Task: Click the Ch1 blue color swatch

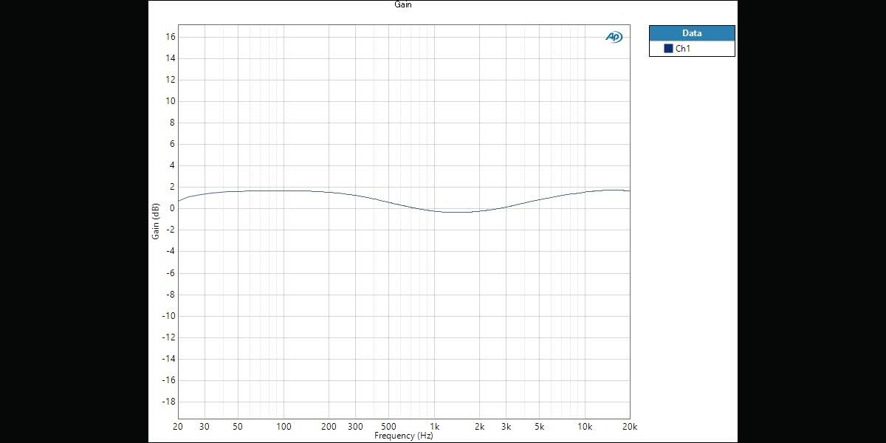Action: (x=668, y=49)
